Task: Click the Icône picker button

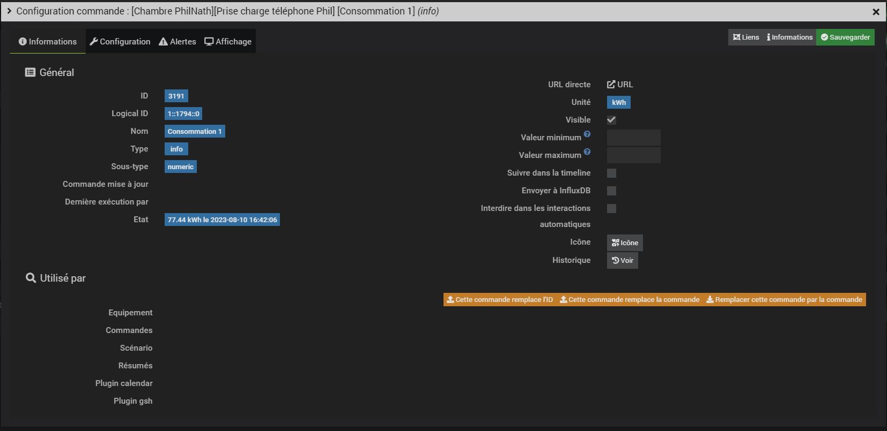Action: pyautogui.click(x=625, y=243)
